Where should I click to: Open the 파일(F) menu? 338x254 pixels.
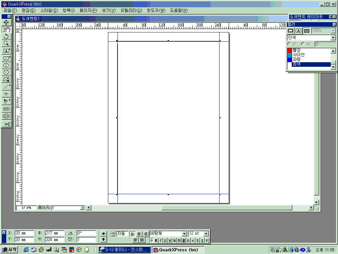point(10,11)
